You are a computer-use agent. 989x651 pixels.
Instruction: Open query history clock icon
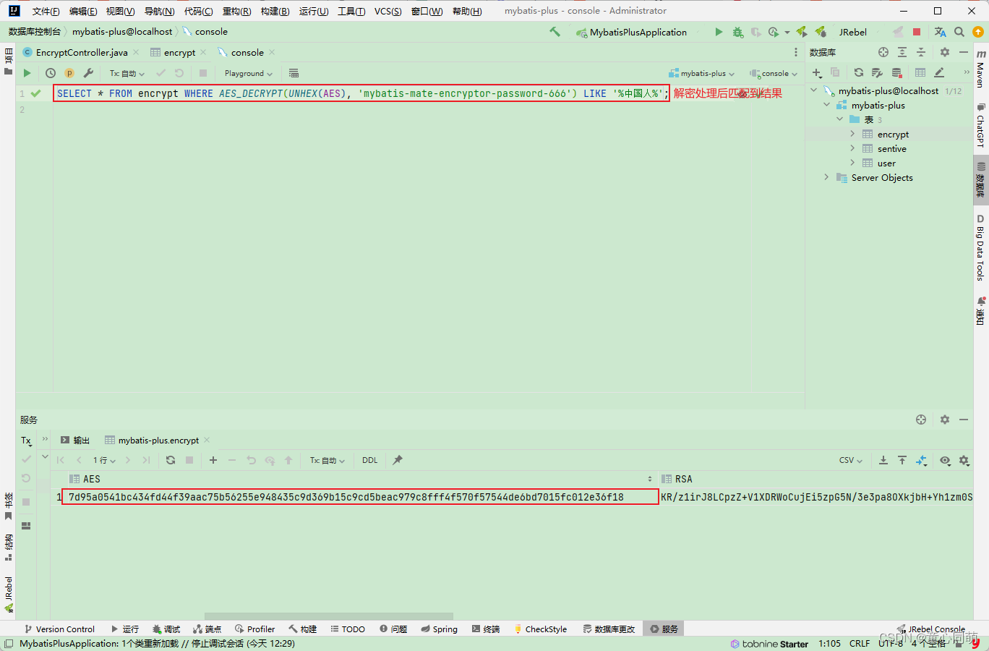(x=51, y=73)
